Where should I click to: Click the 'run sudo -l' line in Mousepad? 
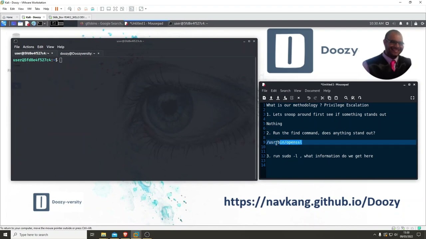[319, 156]
